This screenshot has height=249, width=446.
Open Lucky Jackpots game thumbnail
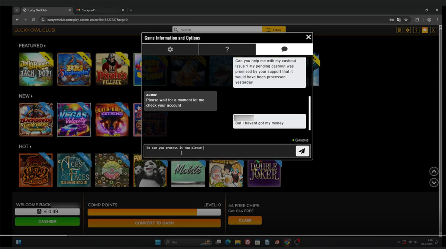(x=36, y=170)
